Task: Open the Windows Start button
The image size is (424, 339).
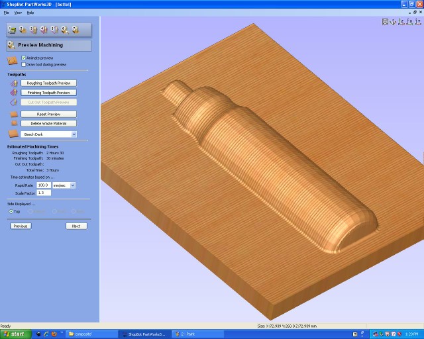Action: click(x=16, y=334)
